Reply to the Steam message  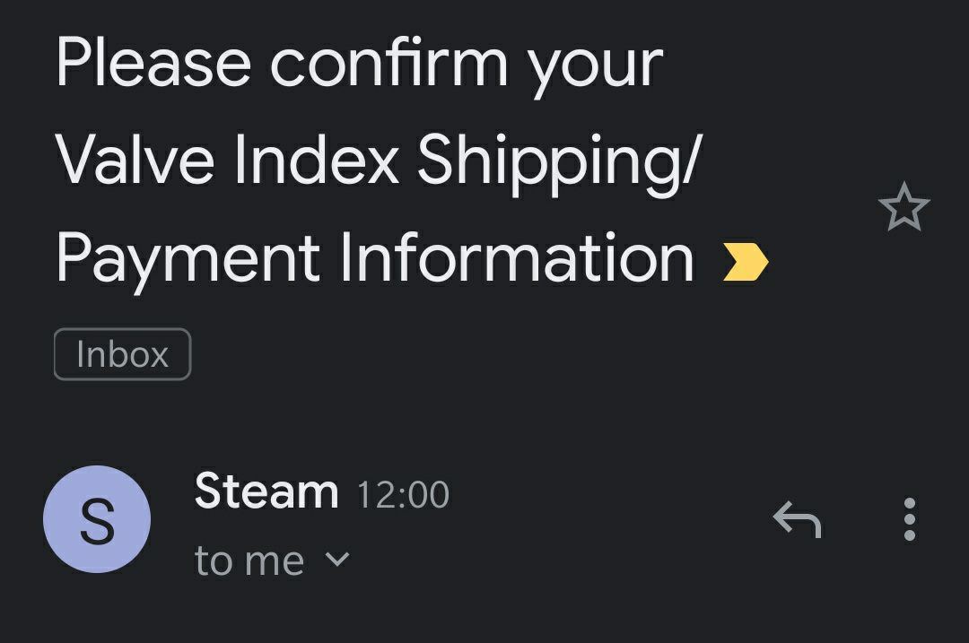click(798, 519)
